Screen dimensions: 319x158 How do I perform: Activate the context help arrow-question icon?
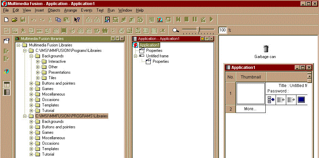click(77, 19)
